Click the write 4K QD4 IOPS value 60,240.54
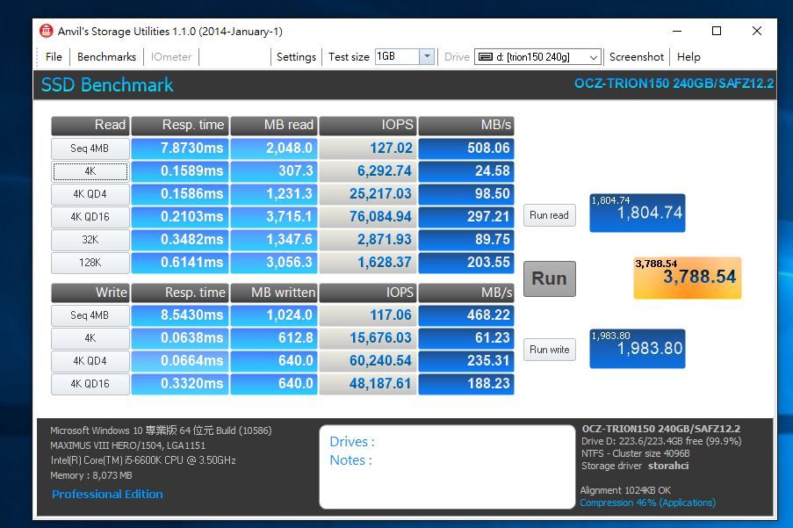793x528 pixels. click(368, 360)
